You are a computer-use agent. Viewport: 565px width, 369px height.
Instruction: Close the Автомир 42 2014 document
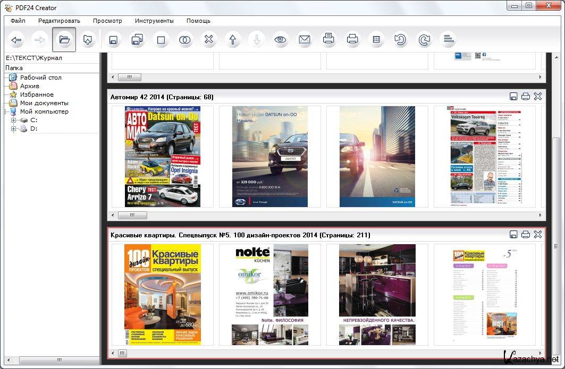(x=537, y=97)
